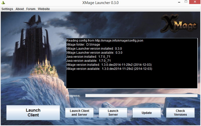Close the XMage Launcher window
Screen dimensions: 201x126
click(195, 2)
